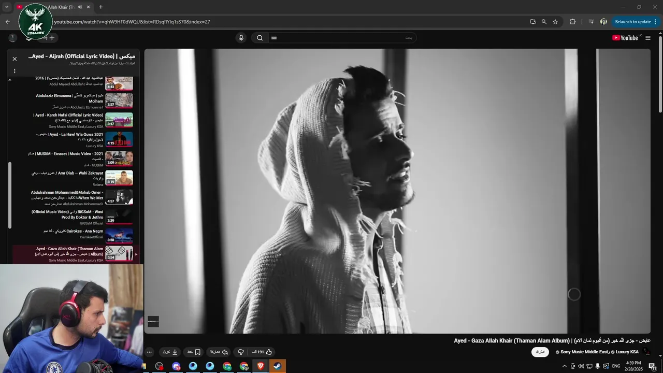The width and height of the screenshot is (663, 373).
Task: Open Brave browser from the taskbar
Action: point(261,366)
